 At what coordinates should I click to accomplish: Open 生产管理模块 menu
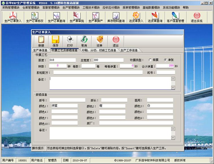71,8
